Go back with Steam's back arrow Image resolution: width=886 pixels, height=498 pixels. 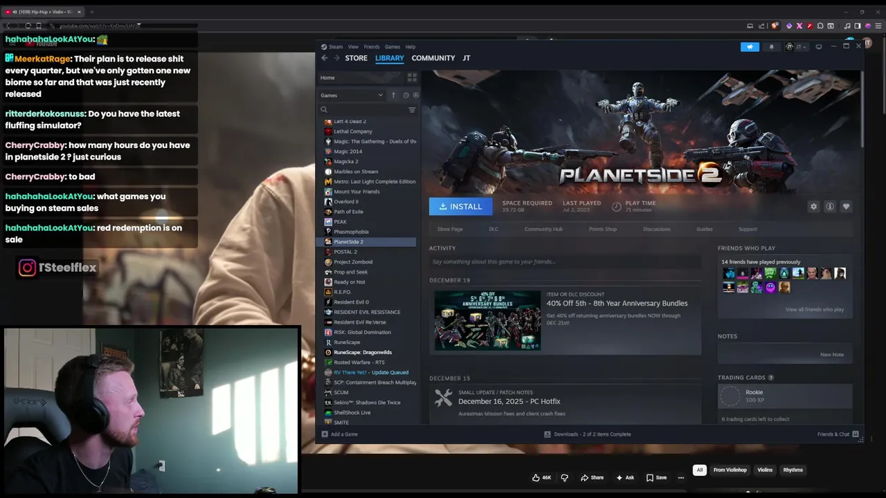coord(324,58)
